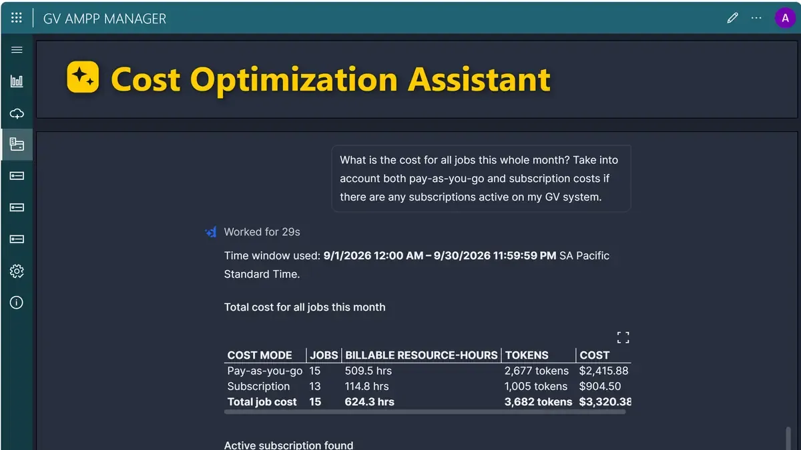The width and height of the screenshot is (801, 450).
Task: Expand the Worked for 29s details
Action: (262, 232)
